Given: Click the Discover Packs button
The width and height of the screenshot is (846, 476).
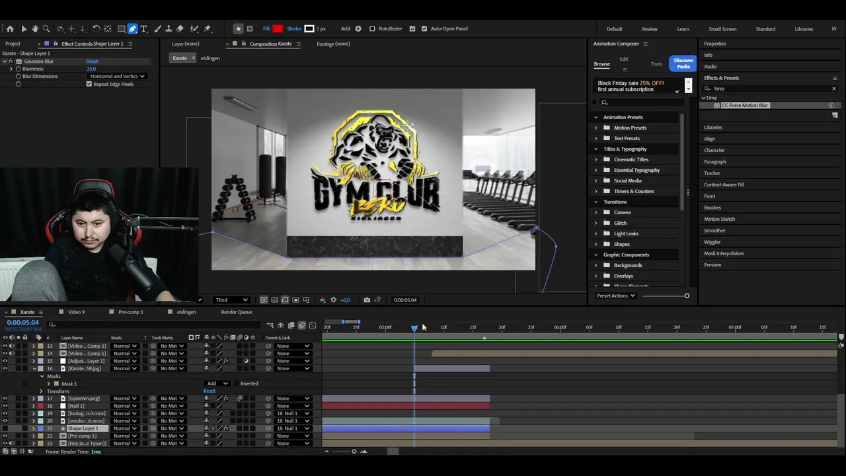Looking at the screenshot, I should [x=683, y=63].
